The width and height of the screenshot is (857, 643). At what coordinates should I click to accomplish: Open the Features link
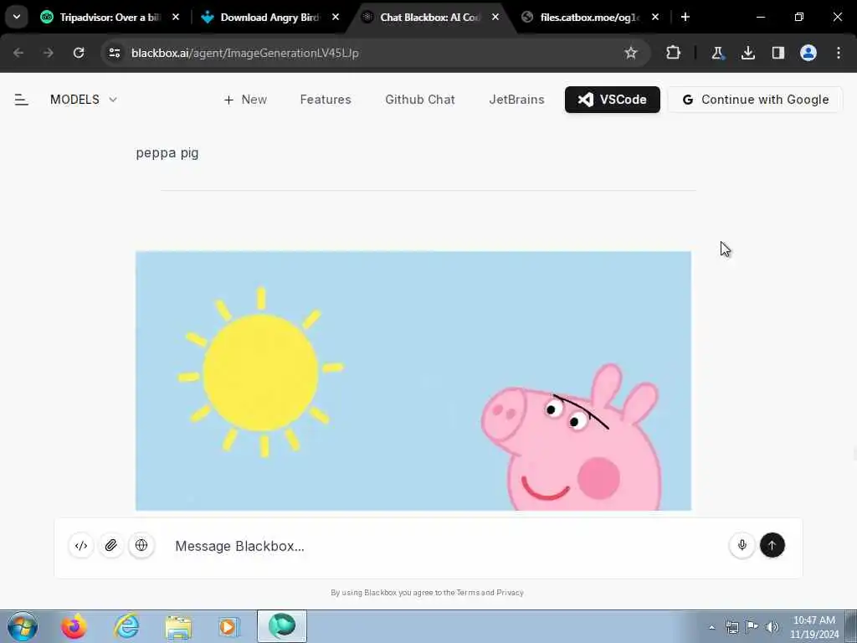pyautogui.click(x=326, y=100)
